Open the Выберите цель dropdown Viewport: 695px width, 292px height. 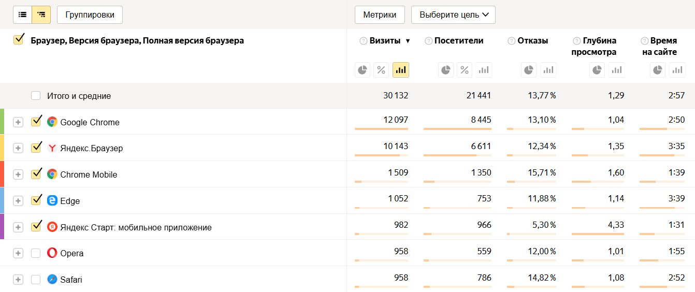coord(453,15)
